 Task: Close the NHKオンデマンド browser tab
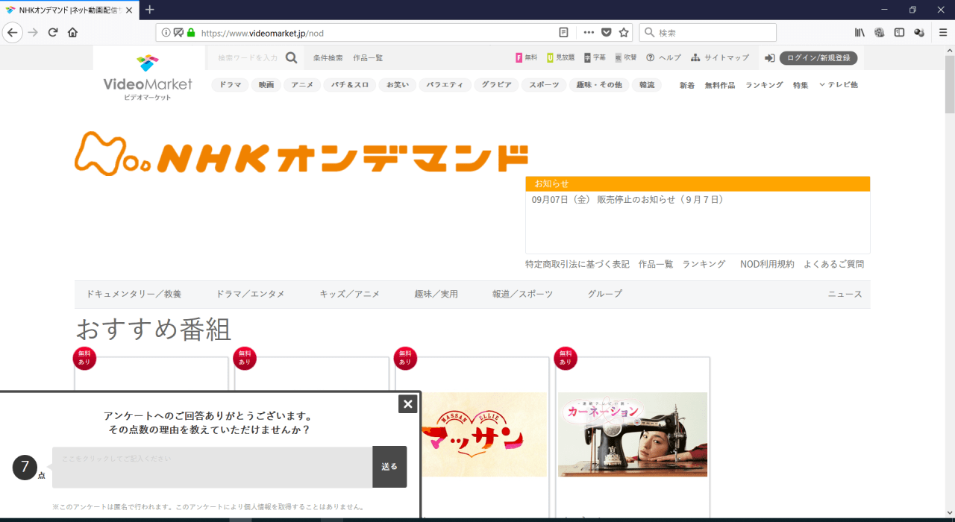(x=131, y=10)
